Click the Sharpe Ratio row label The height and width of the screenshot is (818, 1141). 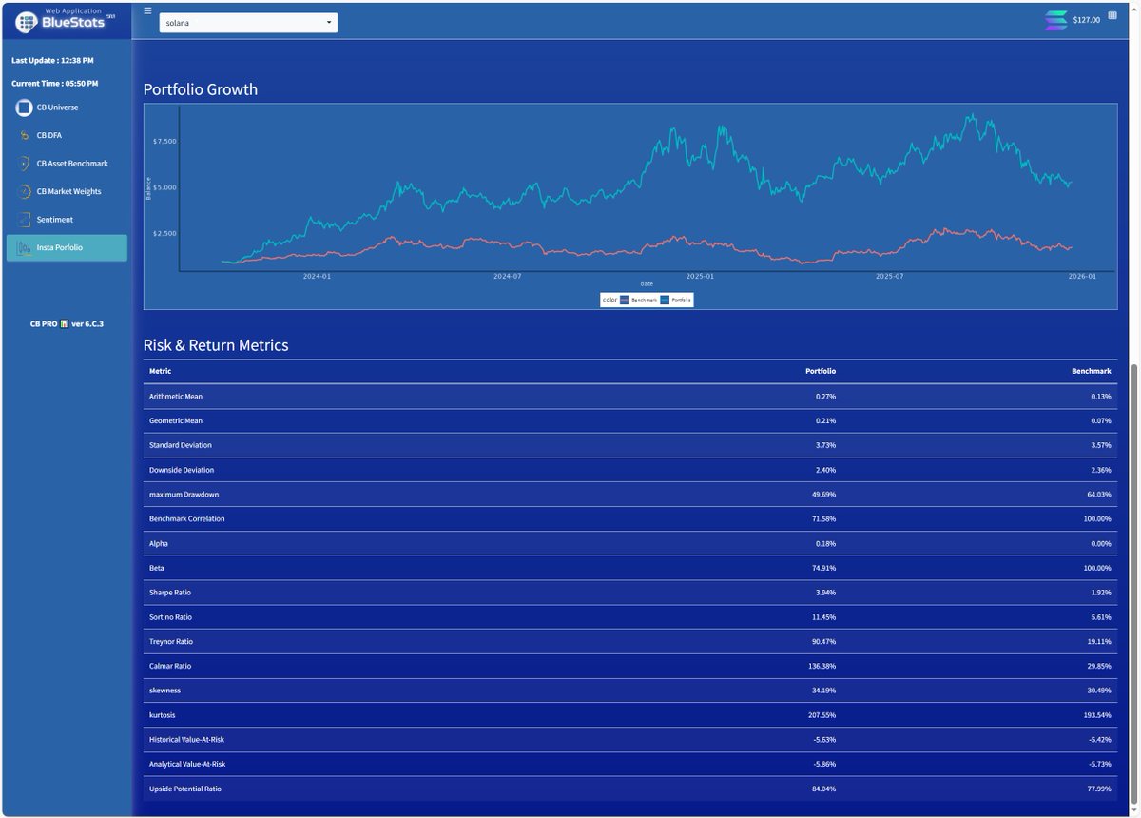click(170, 593)
